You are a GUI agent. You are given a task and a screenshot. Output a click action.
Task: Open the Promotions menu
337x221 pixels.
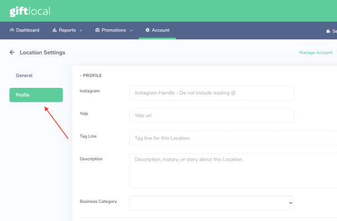[x=114, y=30]
